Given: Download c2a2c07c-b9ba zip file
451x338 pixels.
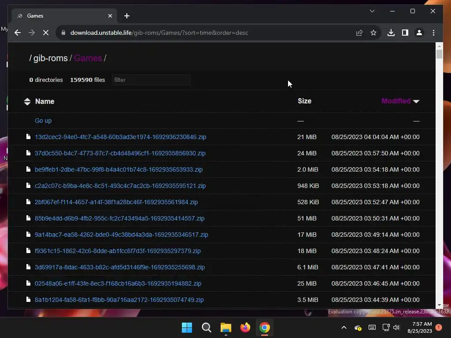Looking at the screenshot, I should pos(120,186).
